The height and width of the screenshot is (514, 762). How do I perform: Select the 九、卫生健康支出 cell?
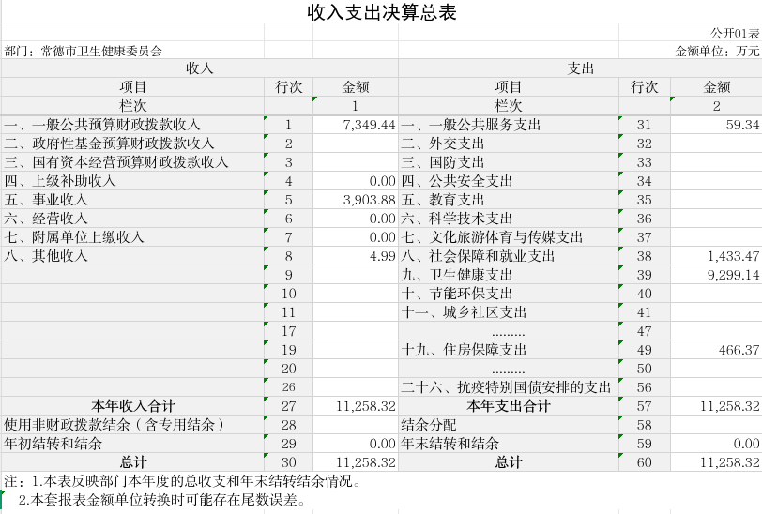pos(508,275)
